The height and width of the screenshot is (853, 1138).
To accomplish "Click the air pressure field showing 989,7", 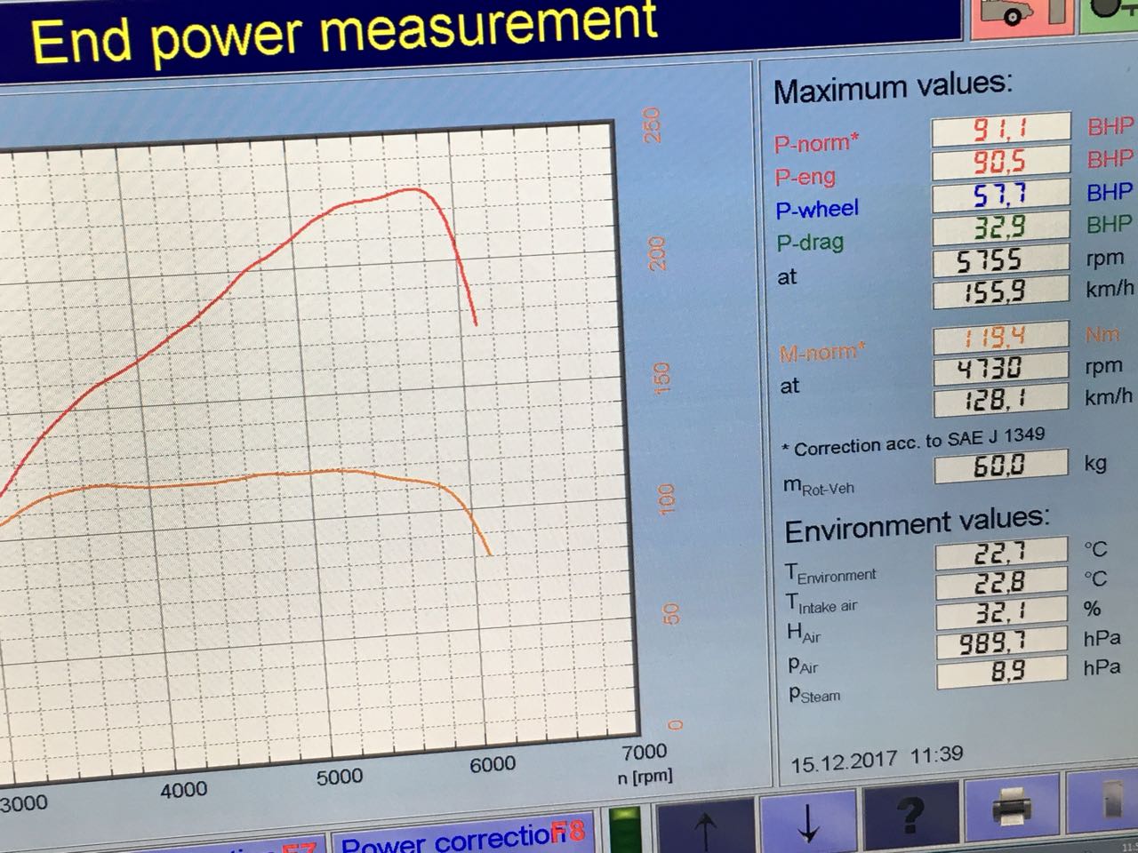I will (1000, 641).
